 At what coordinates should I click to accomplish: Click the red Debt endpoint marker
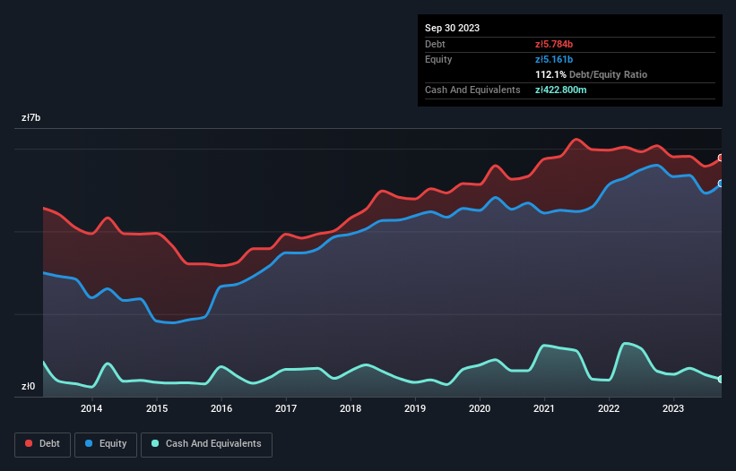click(721, 158)
